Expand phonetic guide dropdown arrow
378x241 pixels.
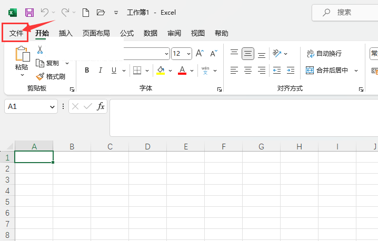tap(215, 71)
